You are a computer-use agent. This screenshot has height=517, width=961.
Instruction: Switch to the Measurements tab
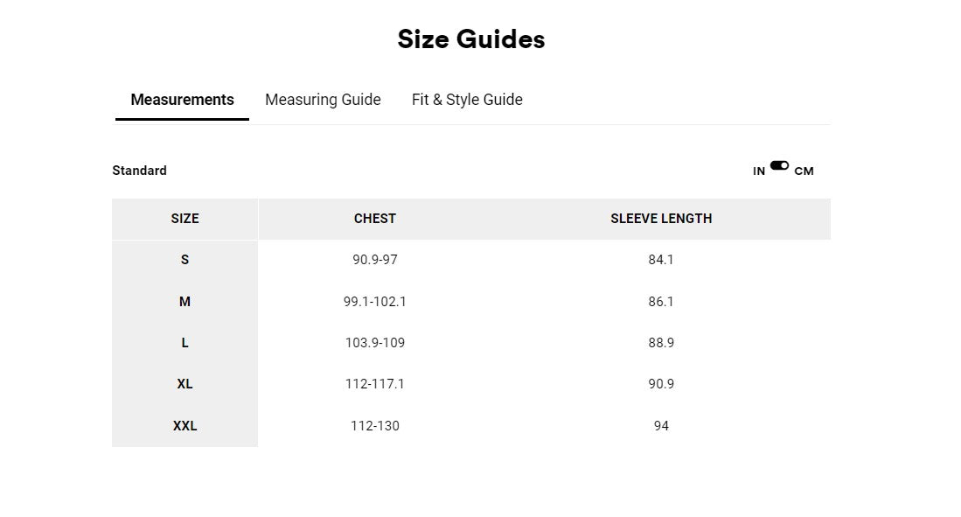coord(182,100)
